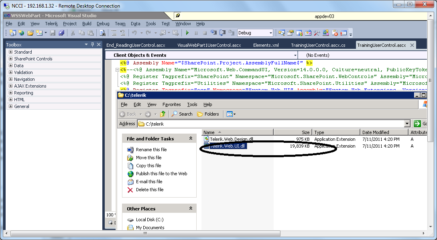
Task: Click the Add New Item toolbar icon
Action: [39, 33]
